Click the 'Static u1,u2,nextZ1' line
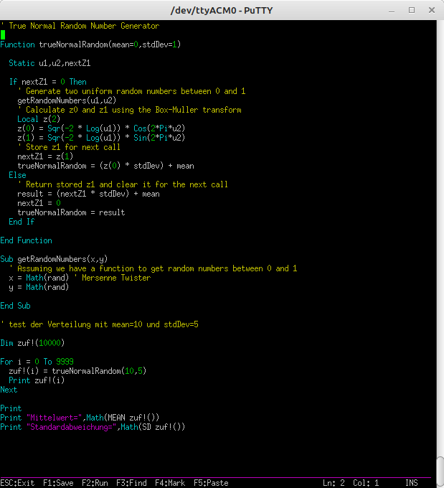Image resolution: width=444 pixels, height=488 pixels. (49, 63)
